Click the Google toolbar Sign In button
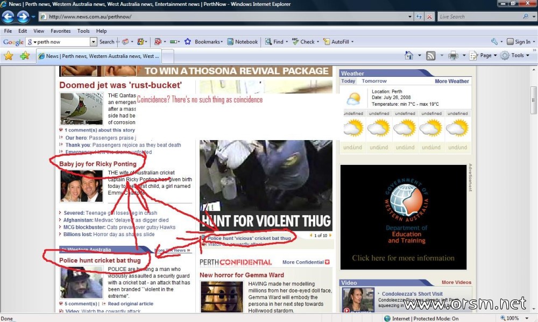This screenshot has height=322, width=538. point(519,42)
